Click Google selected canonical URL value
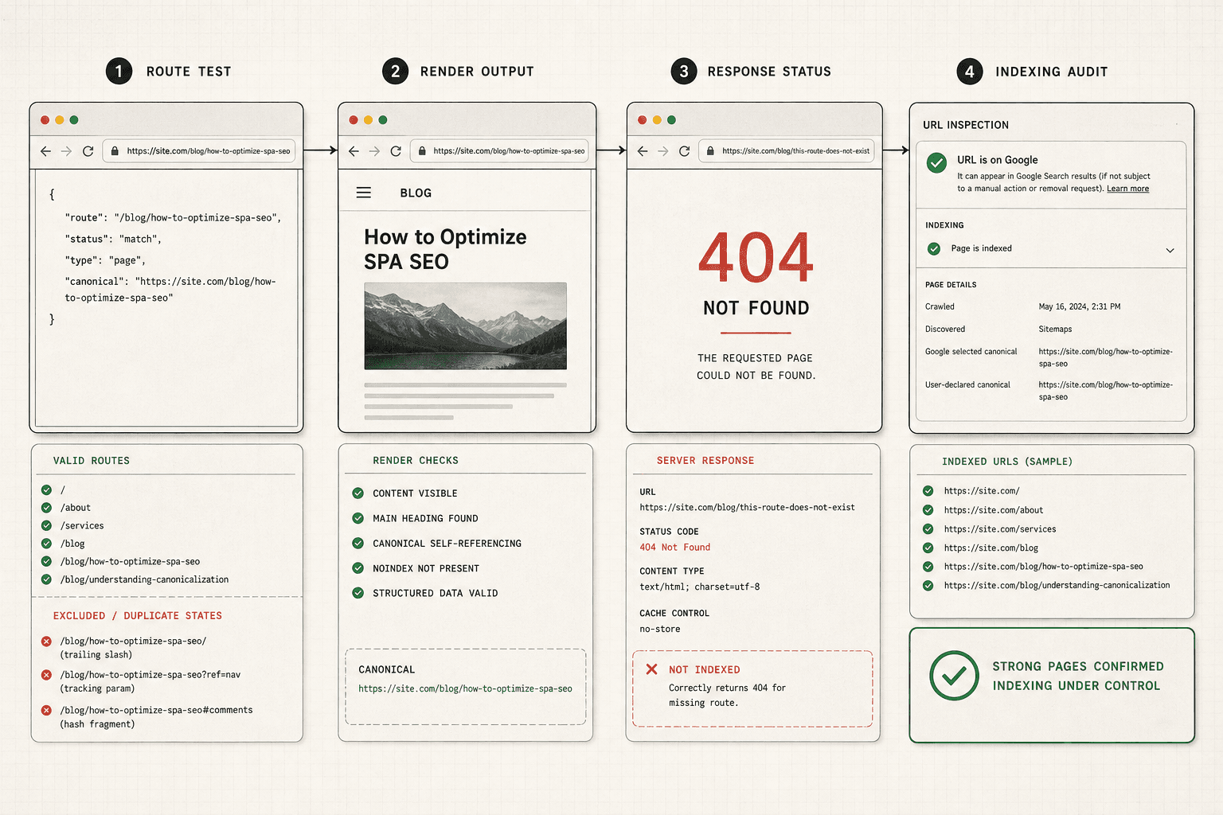The image size is (1223, 815). point(1105,357)
